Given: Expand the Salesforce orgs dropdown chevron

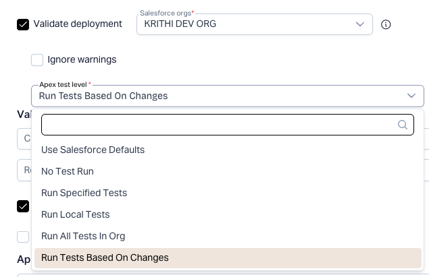Looking at the screenshot, I should pos(360,24).
